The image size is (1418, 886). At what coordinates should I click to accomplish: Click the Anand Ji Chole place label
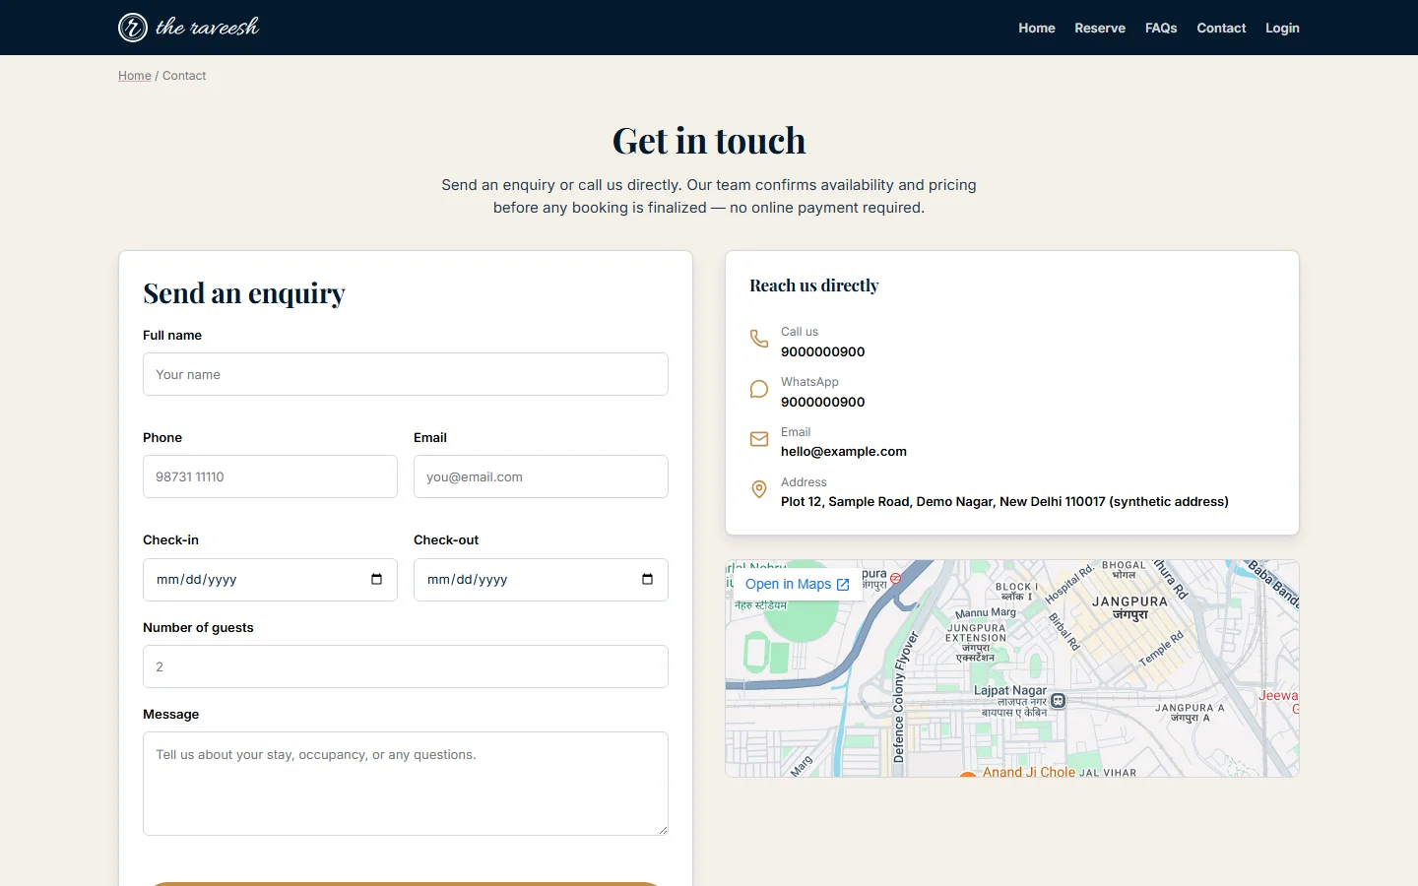[1029, 772]
